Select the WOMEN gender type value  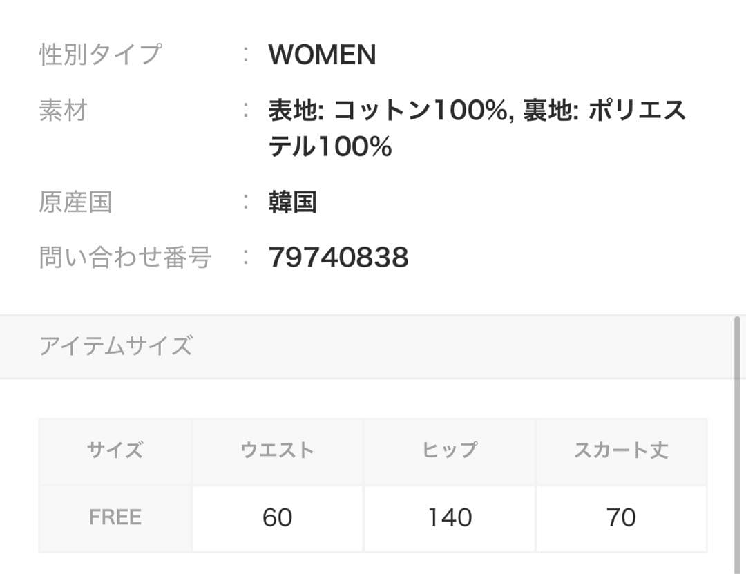click(x=322, y=55)
